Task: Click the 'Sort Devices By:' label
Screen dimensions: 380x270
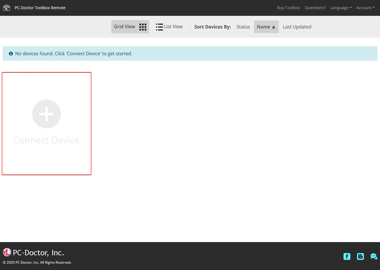Action: pos(213,27)
